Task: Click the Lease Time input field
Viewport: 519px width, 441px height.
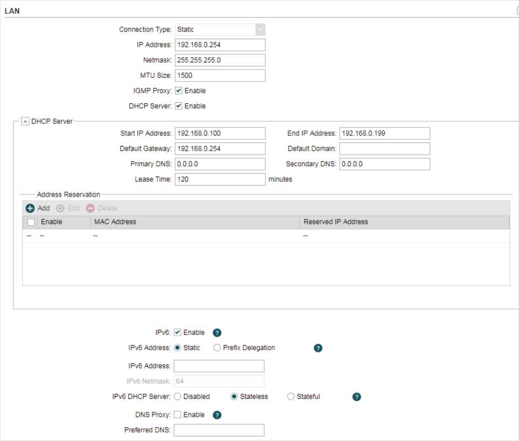Action: point(220,179)
